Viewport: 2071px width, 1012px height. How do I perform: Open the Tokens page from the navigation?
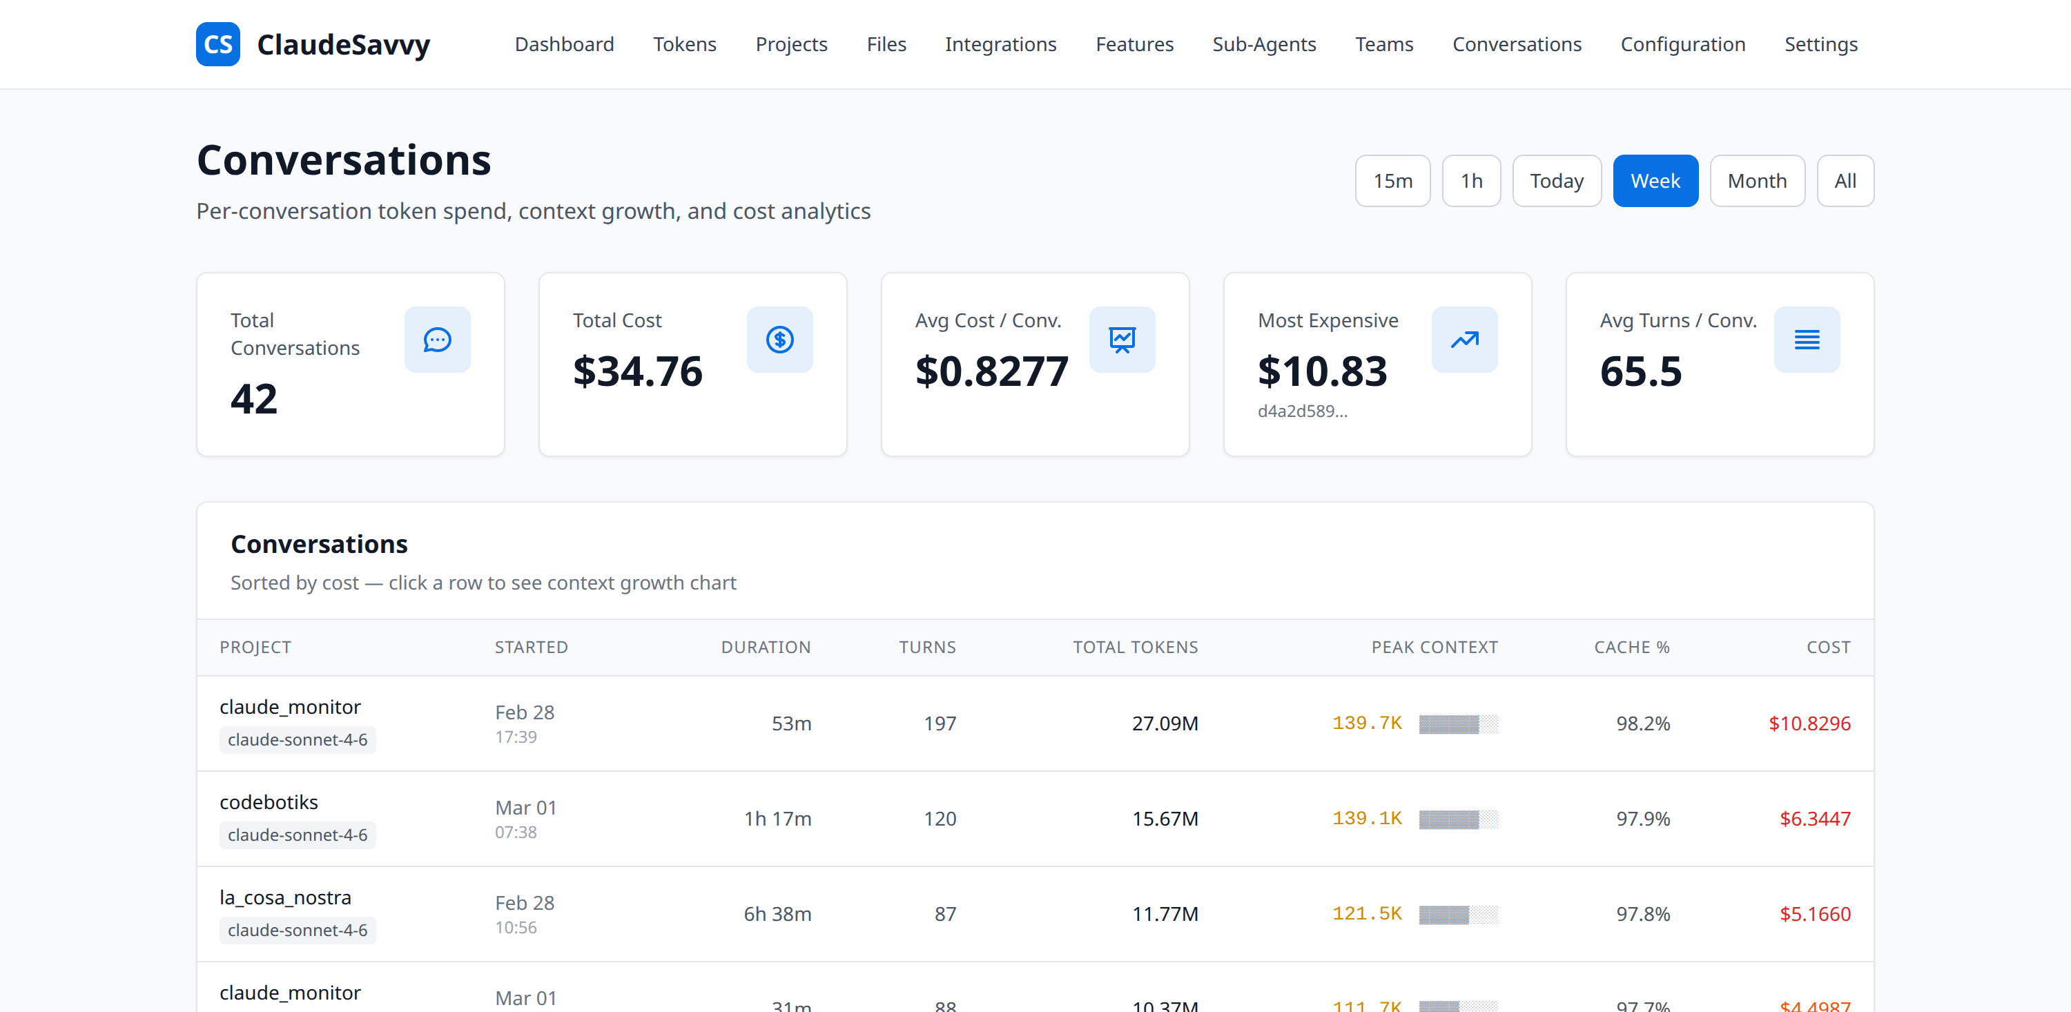pos(684,44)
